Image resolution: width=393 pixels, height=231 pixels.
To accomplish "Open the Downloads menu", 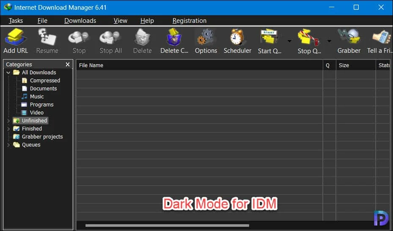I will [x=80, y=21].
